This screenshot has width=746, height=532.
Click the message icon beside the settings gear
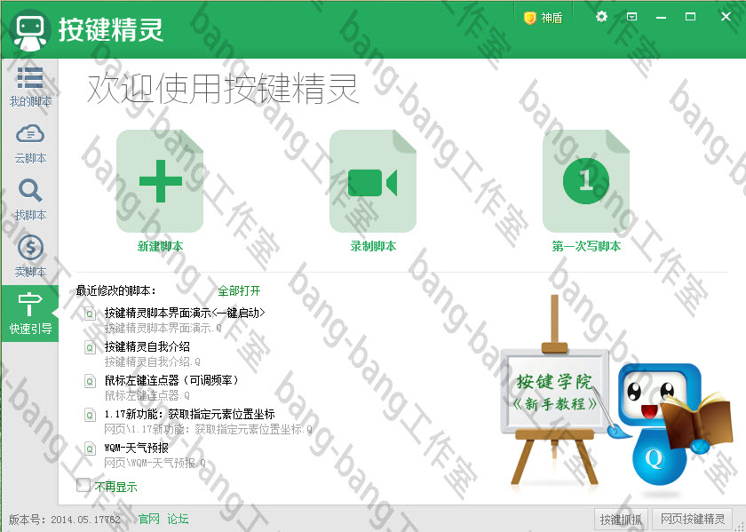click(x=633, y=16)
